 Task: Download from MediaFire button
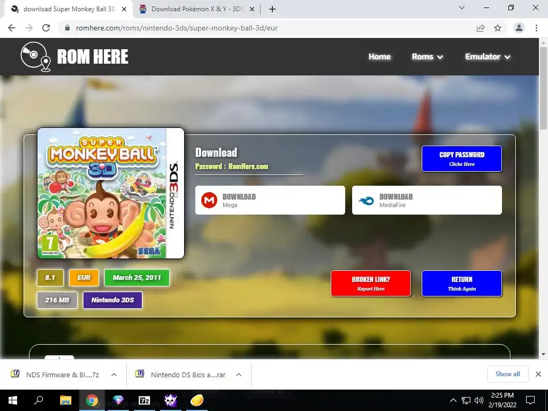[427, 200]
